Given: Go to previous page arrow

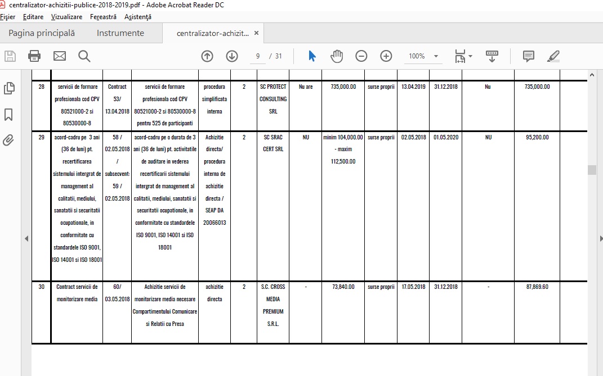Looking at the screenshot, I should pos(207,56).
